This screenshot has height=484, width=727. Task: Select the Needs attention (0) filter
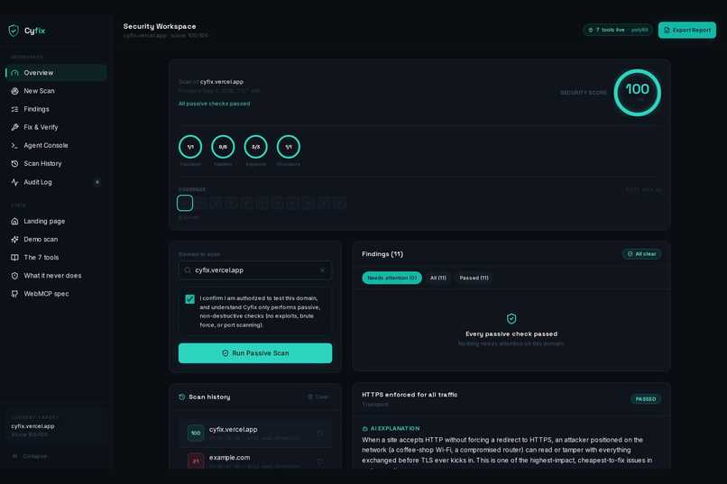click(x=391, y=278)
